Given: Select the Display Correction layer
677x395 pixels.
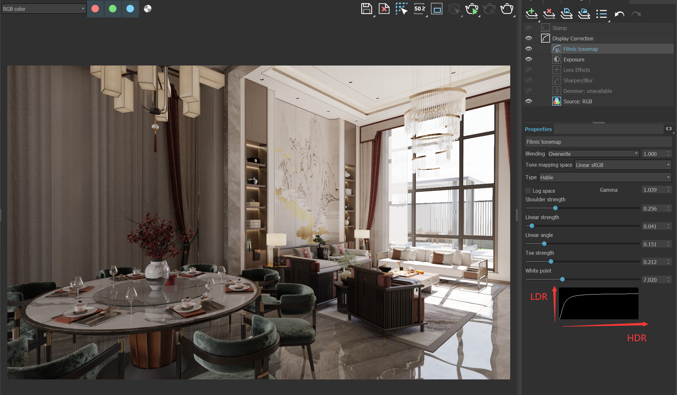Looking at the screenshot, I should click(x=598, y=38).
